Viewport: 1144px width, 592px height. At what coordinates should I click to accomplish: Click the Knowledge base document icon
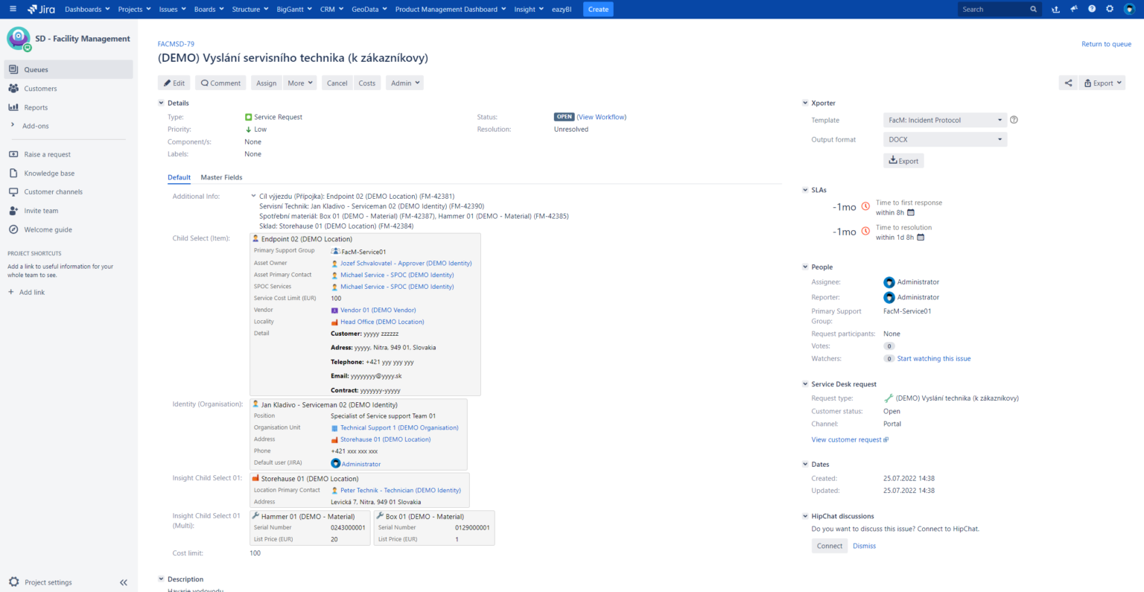pos(13,174)
